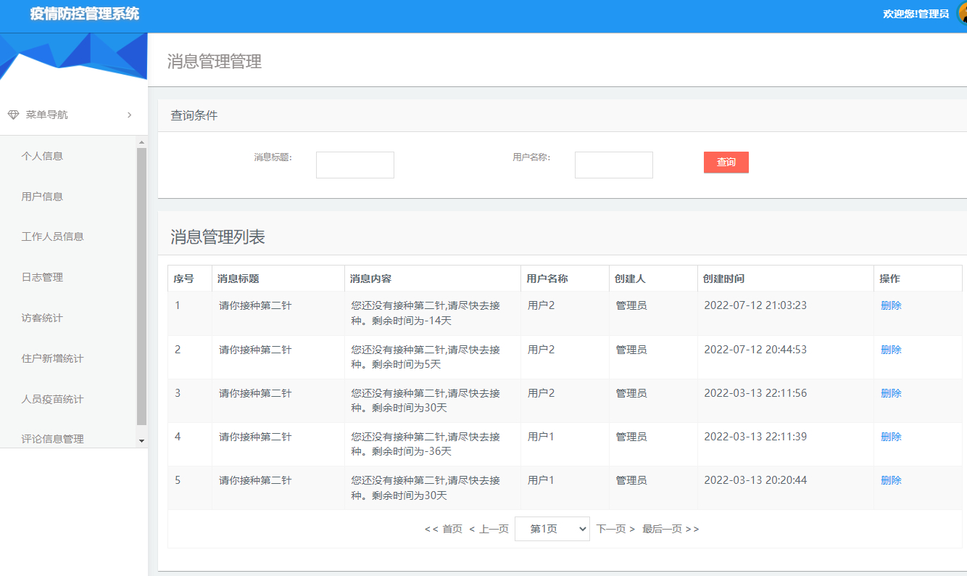967x576 pixels.
Task: Go to 下一页 next page
Action: [613, 528]
